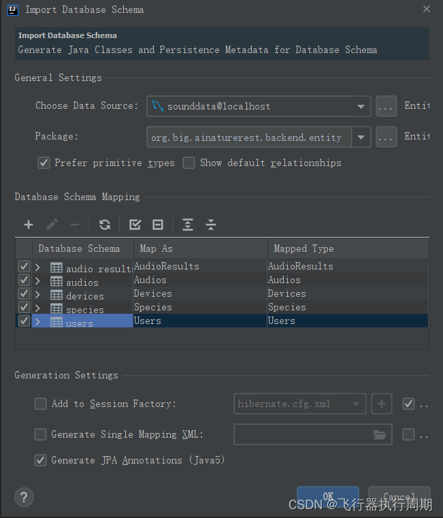
Task: Click the help question mark button
Action: click(24, 497)
